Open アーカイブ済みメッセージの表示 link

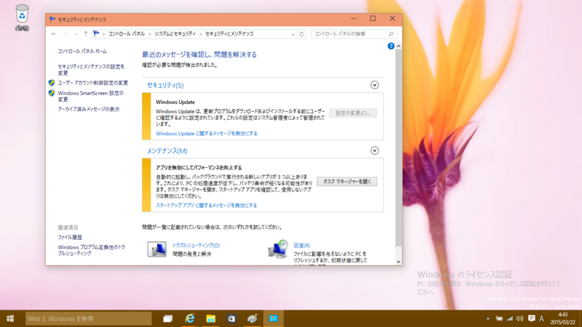88,109
